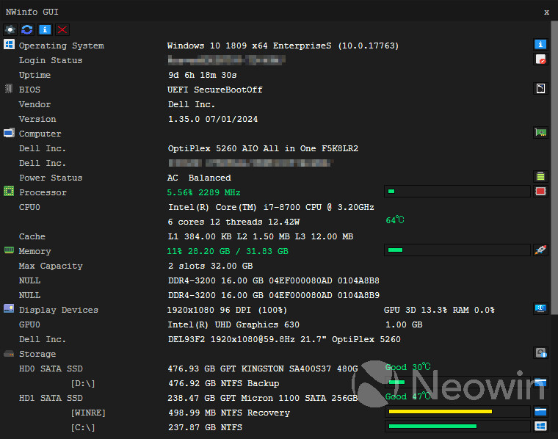558x439 pixels.
Task: Open power options icon beside Power Status
Action: pyautogui.click(x=540, y=176)
